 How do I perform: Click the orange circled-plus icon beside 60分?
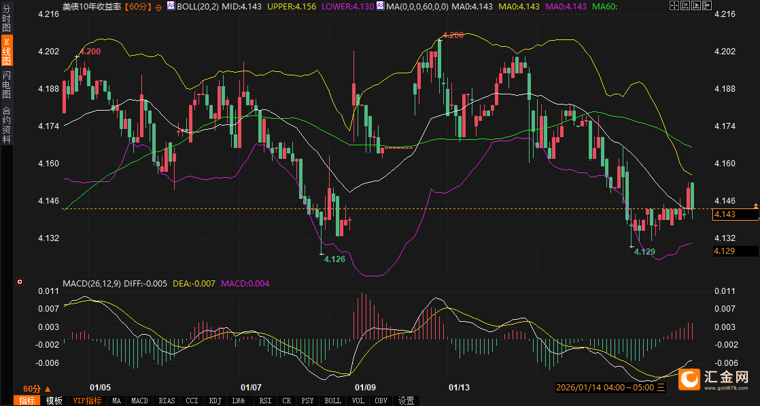click(x=158, y=6)
